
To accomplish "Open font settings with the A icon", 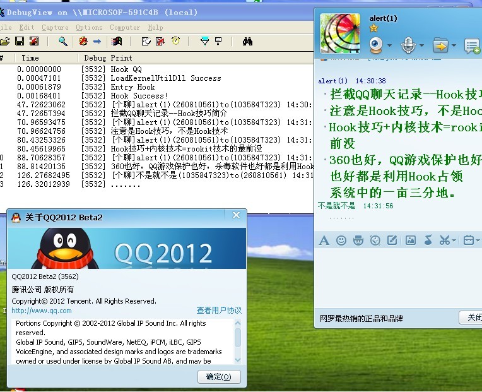I will pyautogui.click(x=324, y=240).
